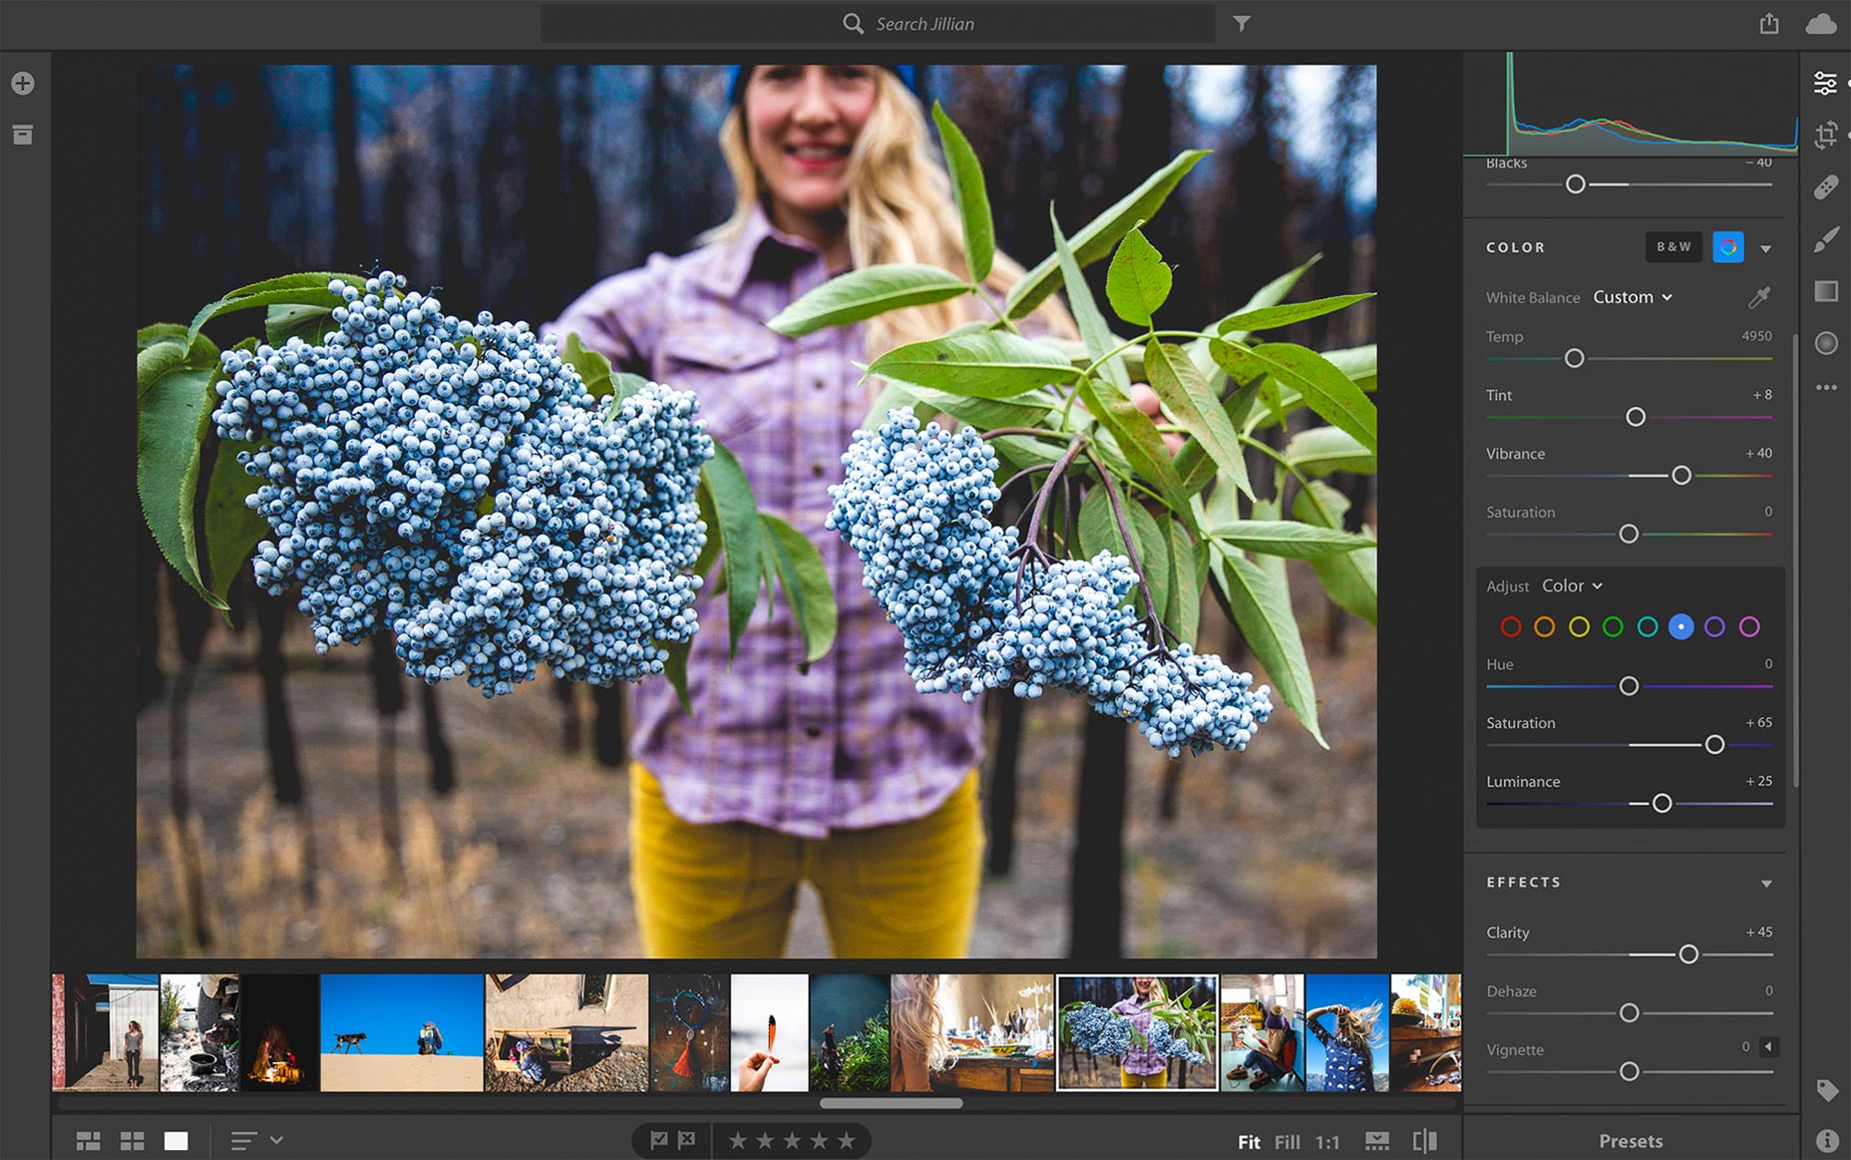This screenshot has height=1160, width=1851.
Task: Click in the Search Jillian field
Action: pos(878,23)
